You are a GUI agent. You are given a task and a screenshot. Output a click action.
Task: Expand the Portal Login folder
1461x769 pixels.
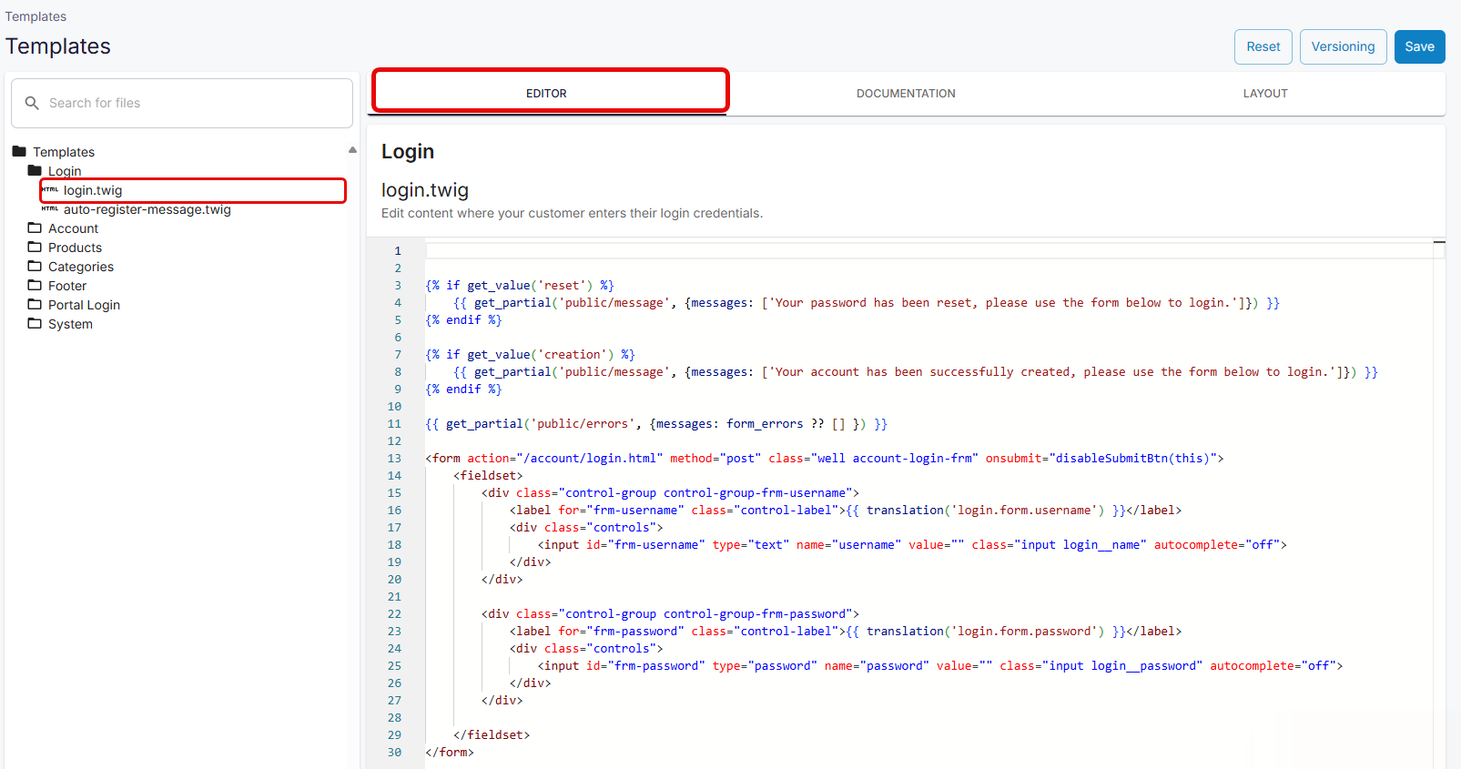point(84,305)
